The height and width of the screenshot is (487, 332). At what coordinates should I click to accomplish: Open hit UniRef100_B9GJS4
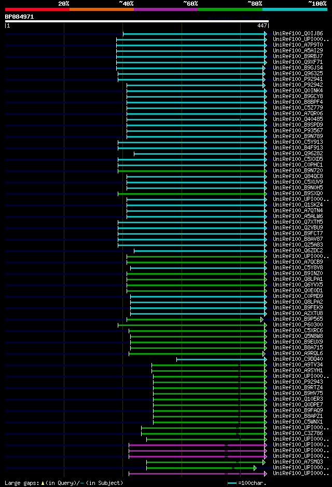[x=298, y=67]
